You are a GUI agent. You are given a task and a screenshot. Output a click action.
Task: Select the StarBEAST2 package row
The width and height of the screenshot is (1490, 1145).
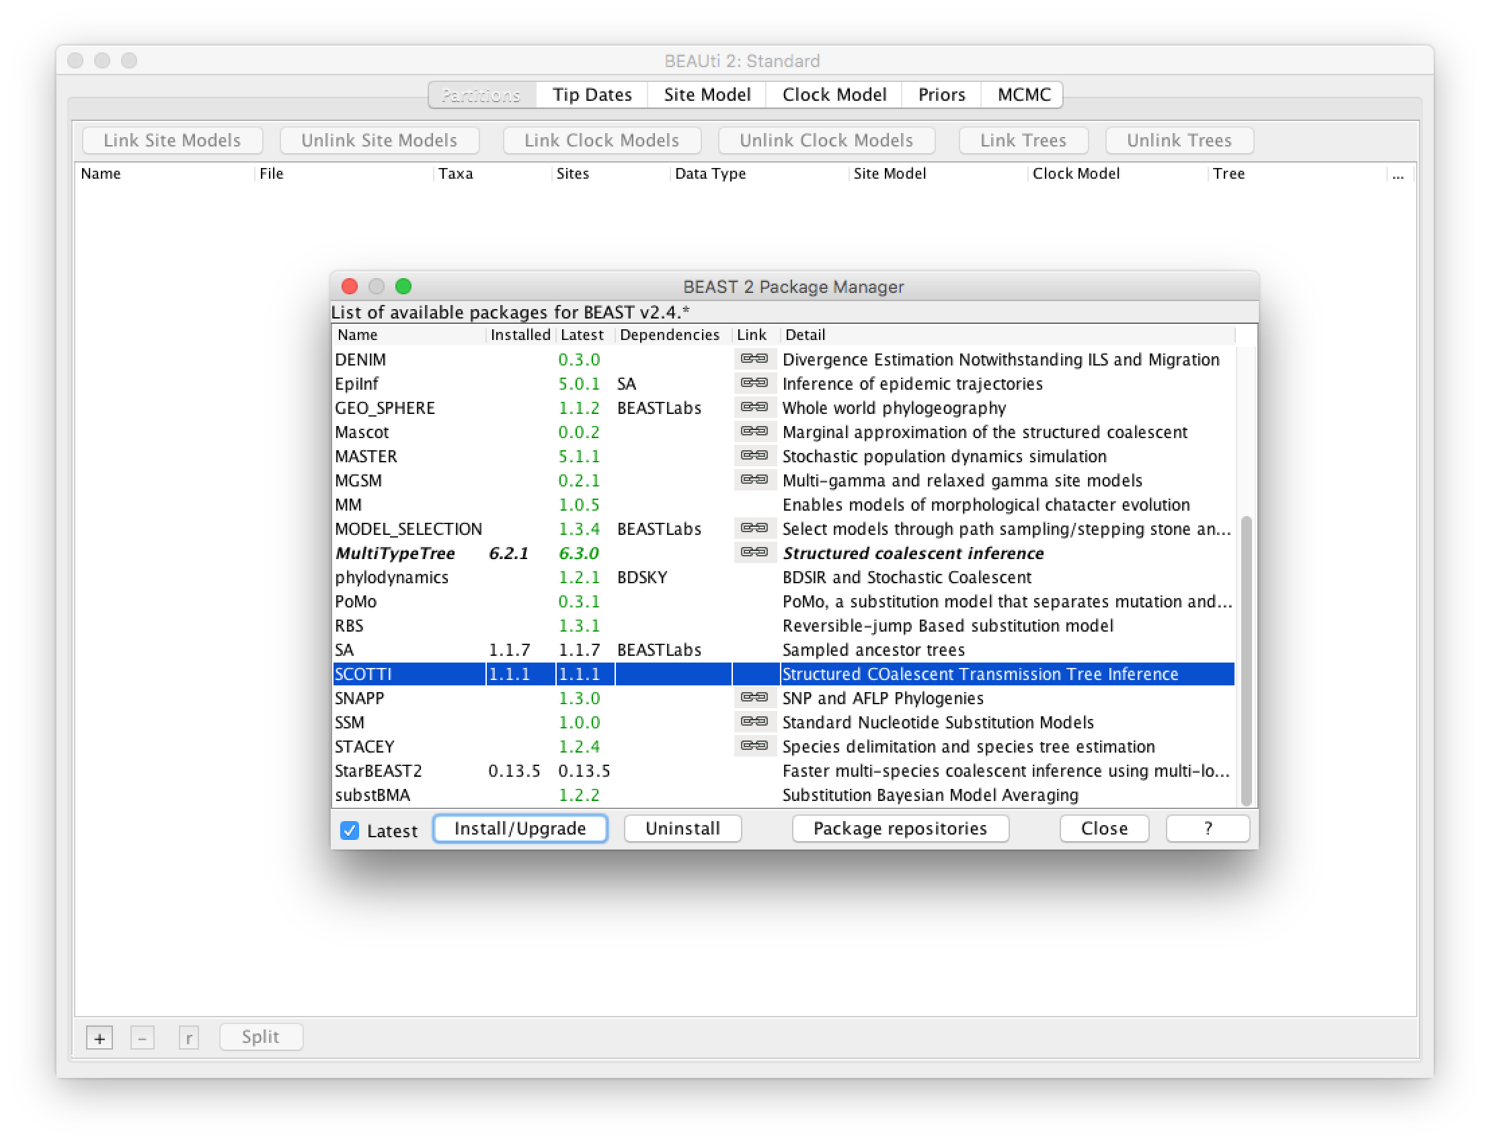[783, 771]
